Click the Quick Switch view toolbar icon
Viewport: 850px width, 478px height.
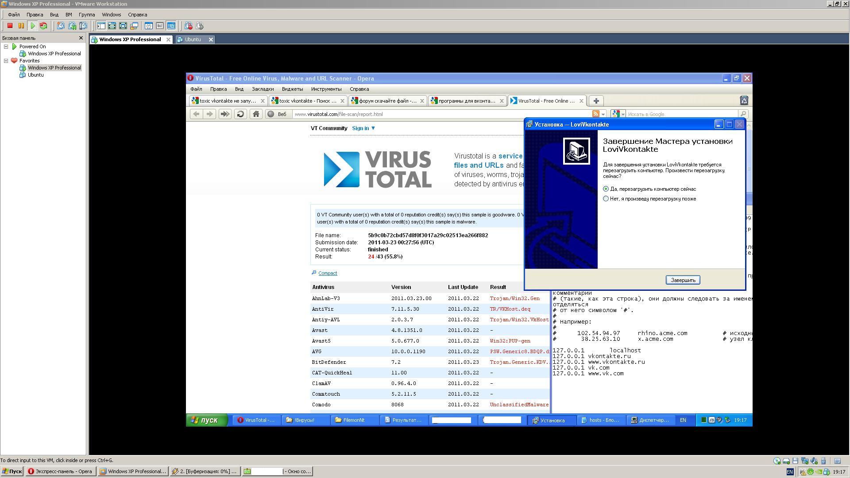pyautogui.click(x=112, y=26)
